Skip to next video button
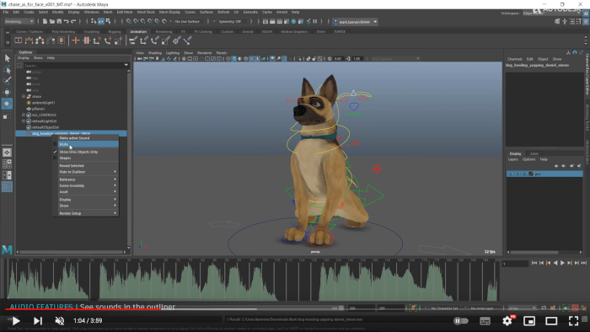This screenshot has width=590, height=332. tap(38, 321)
